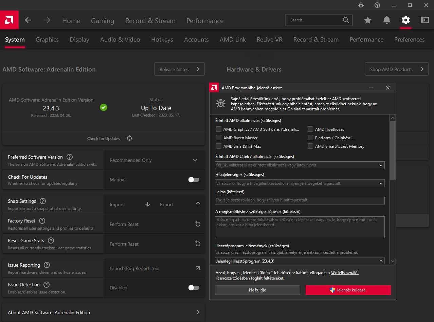
Task: Open Performance in the top navigation
Action: [205, 21]
